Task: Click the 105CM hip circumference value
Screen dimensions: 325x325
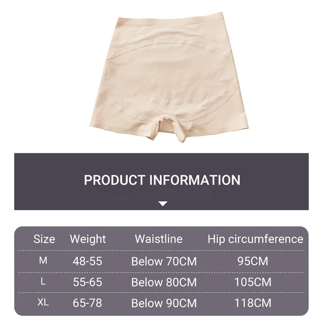Action: tap(253, 282)
